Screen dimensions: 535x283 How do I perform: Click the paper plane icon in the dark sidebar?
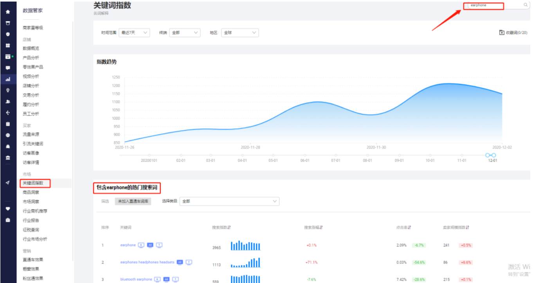[x=8, y=183]
